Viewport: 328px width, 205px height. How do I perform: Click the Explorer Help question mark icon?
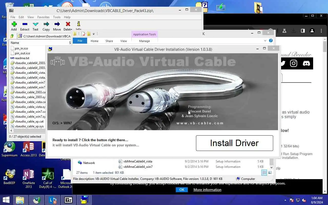pyautogui.click(x=271, y=41)
